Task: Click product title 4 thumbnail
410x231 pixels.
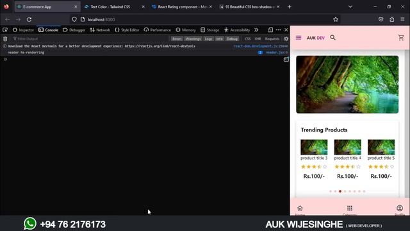Action: click(x=347, y=147)
